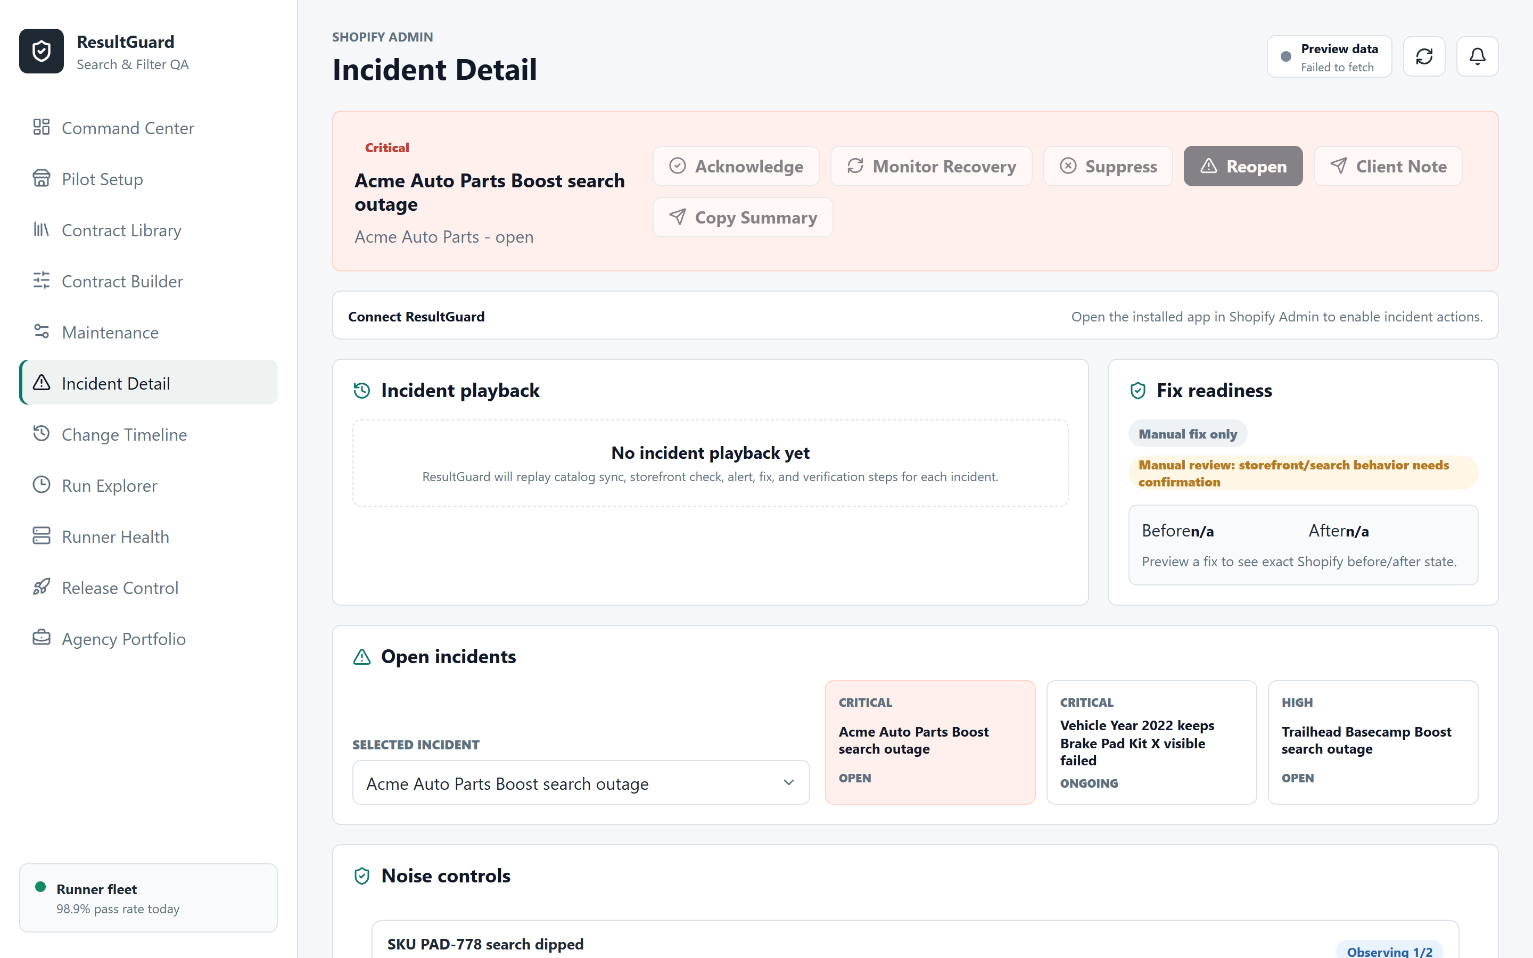Expand the Selected Incident dropdown

[x=581, y=783]
